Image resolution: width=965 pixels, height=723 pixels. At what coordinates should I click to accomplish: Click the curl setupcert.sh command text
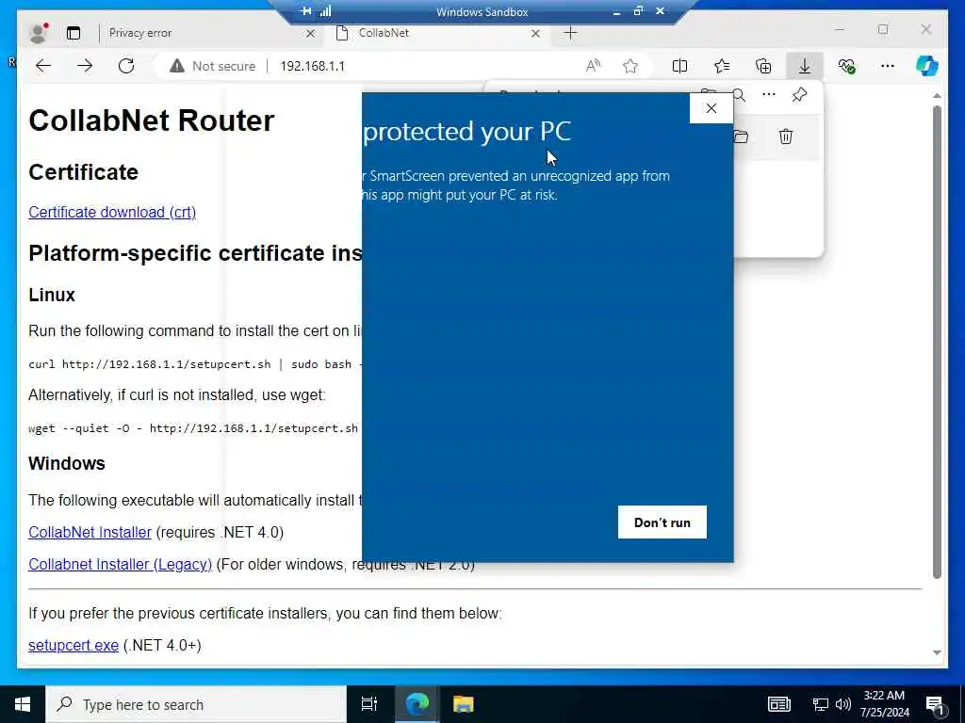(195, 364)
